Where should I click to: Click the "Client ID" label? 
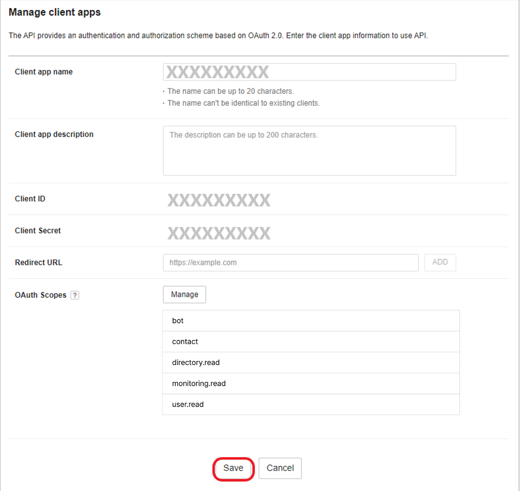pyautogui.click(x=30, y=199)
